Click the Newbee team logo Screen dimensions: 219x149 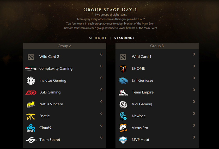tap(123, 116)
